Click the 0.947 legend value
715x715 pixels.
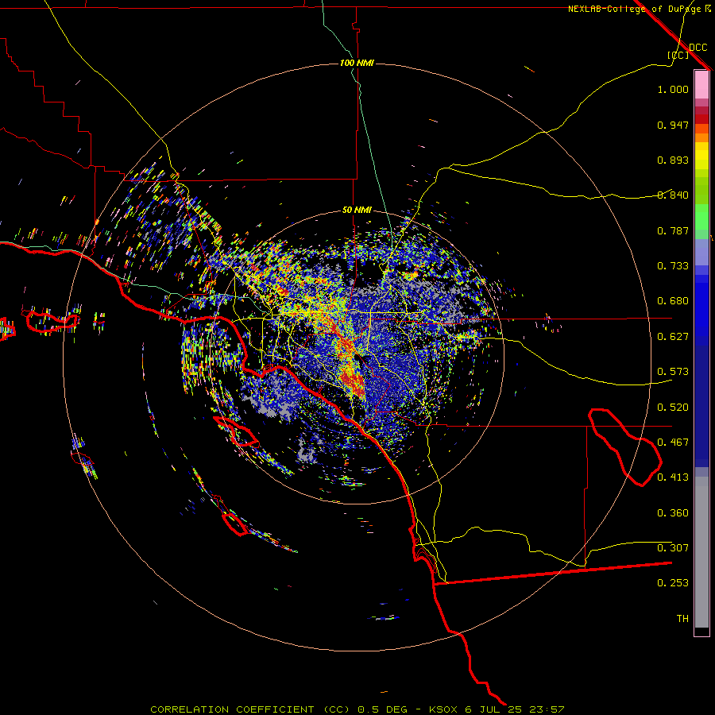coord(673,125)
